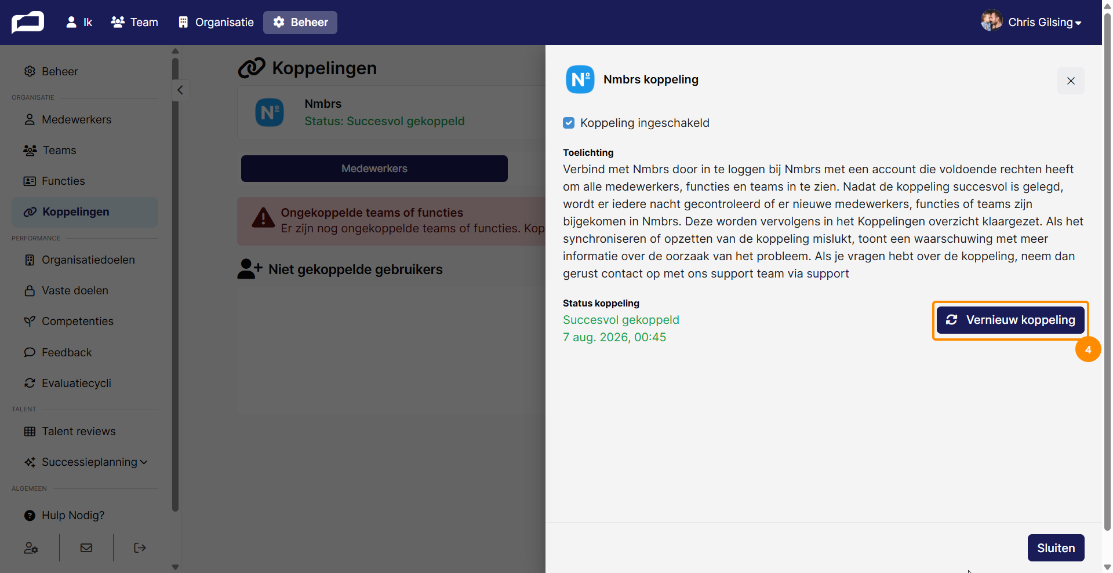Click the Evaluatiecycli refresh icon
The image size is (1113, 573).
[x=30, y=383]
